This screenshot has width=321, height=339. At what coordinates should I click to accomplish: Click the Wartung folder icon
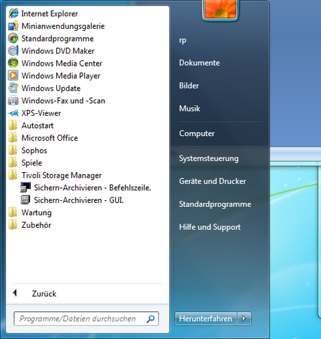[13, 212]
